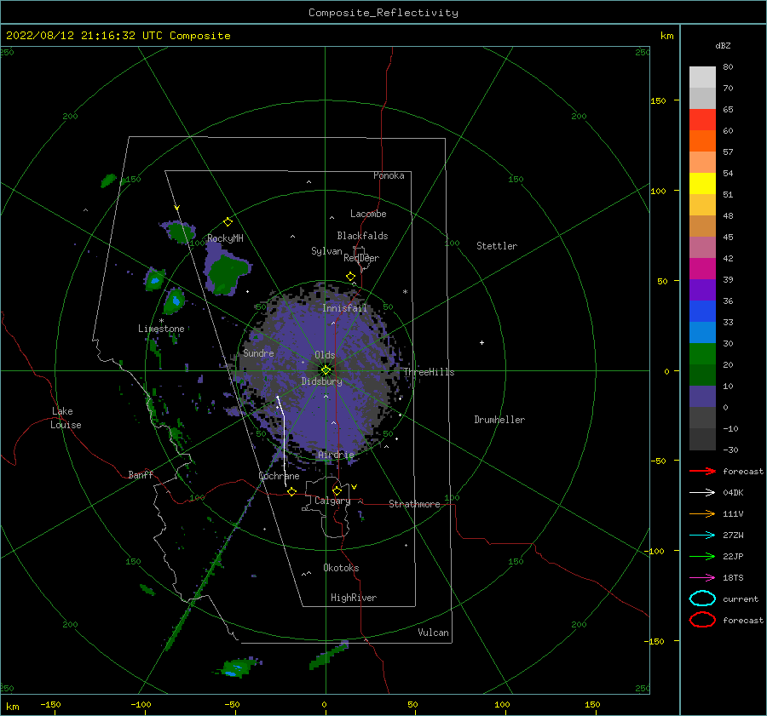Click the 04DK legend label
The width and height of the screenshot is (767, 716).
pos(733,493)
